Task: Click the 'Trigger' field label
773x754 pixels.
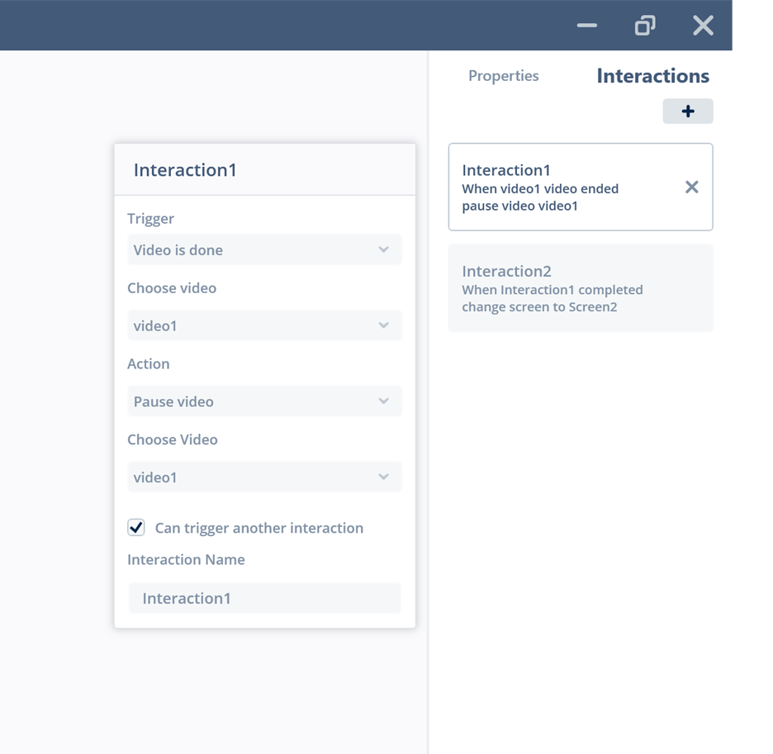Action: (150, 219)
